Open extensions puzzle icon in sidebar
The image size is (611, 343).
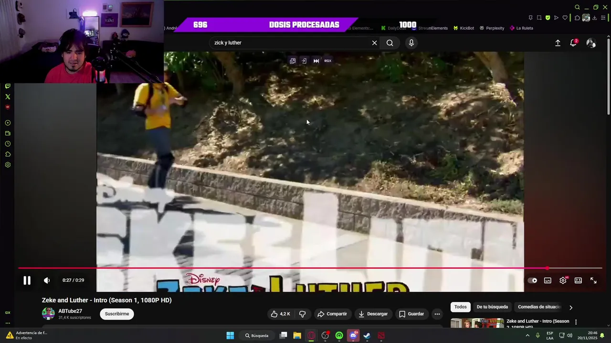(x=8, y=154)
